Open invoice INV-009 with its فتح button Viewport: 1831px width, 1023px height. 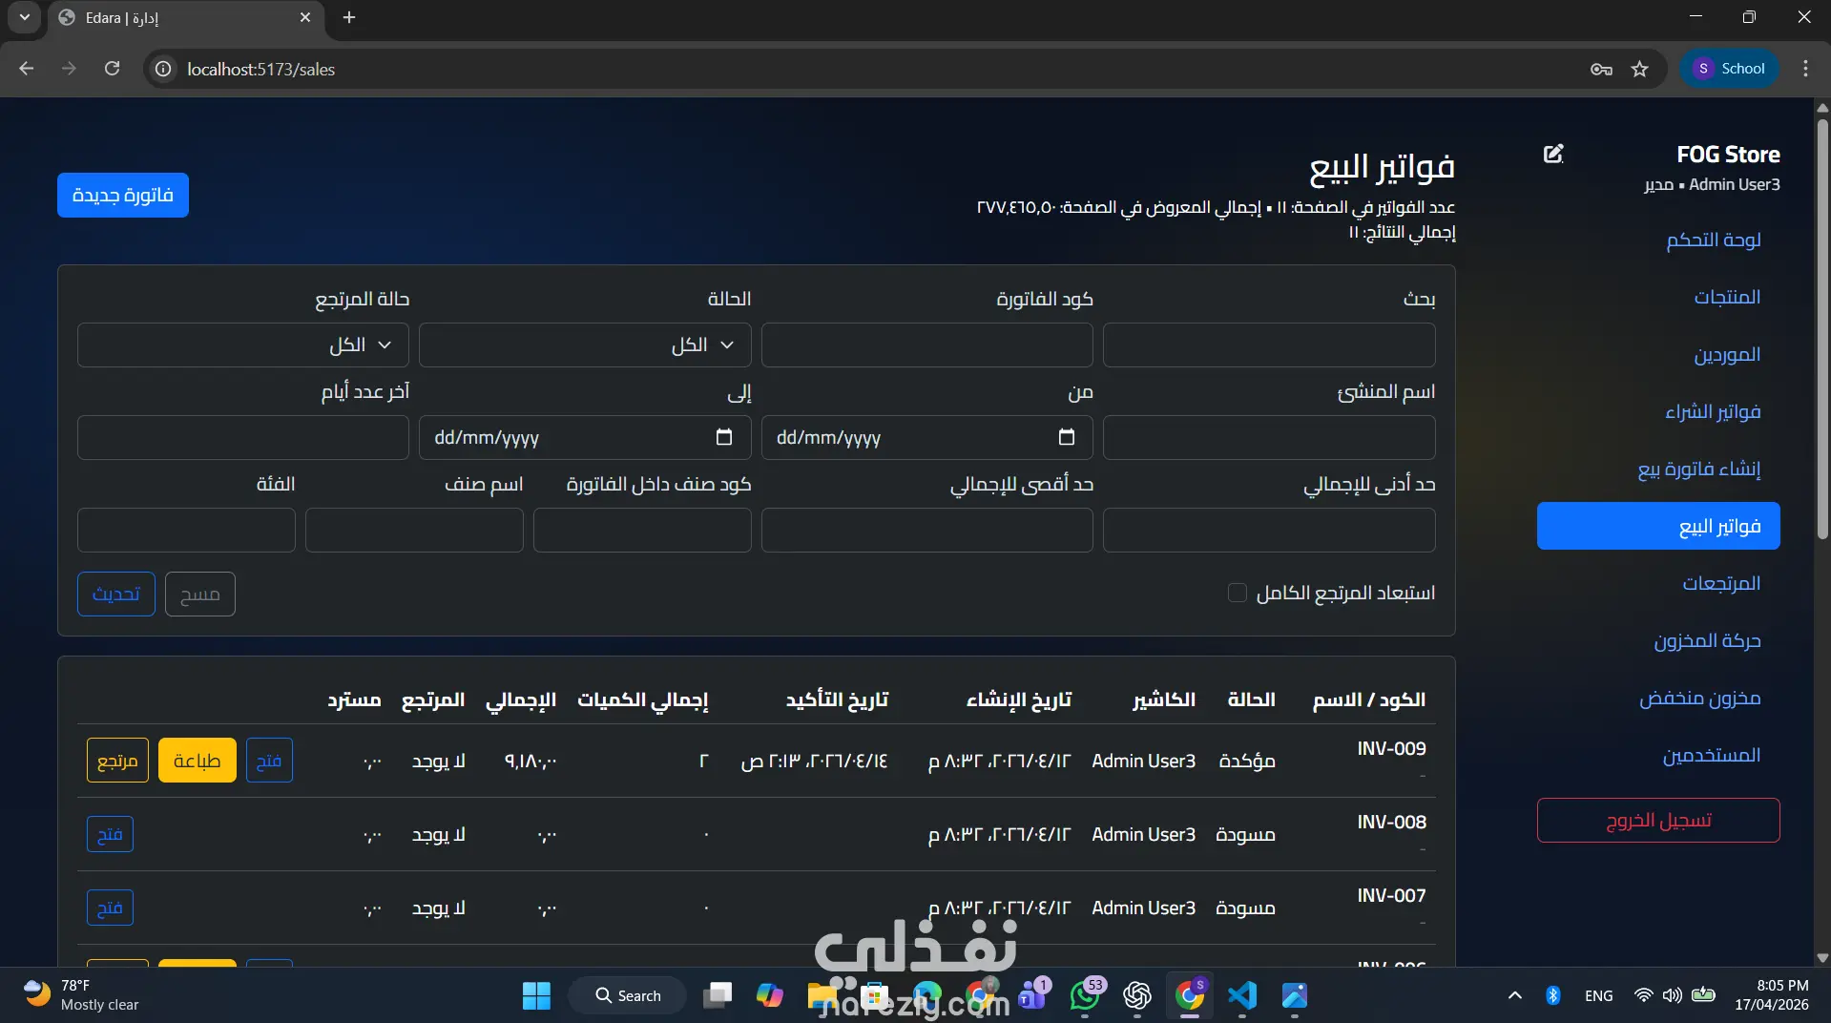click(x=269, y=761)
